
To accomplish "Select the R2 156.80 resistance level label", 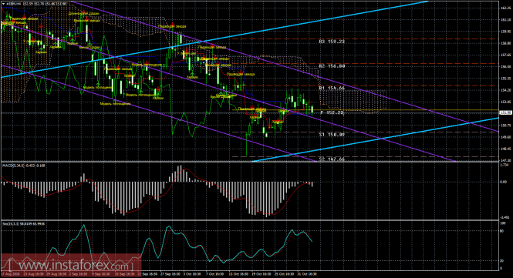I will click(x=332, y=66).
